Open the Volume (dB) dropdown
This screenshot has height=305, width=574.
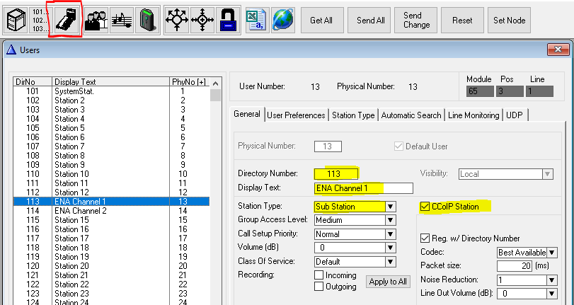(390, 248)
